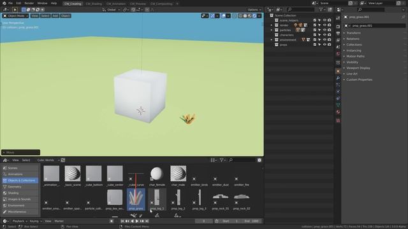The height and width of the screenshot is (229, 408).
Task: Switch to CW_Preview workspace tab
Action: pyautogui.click(x=138, y=4)
